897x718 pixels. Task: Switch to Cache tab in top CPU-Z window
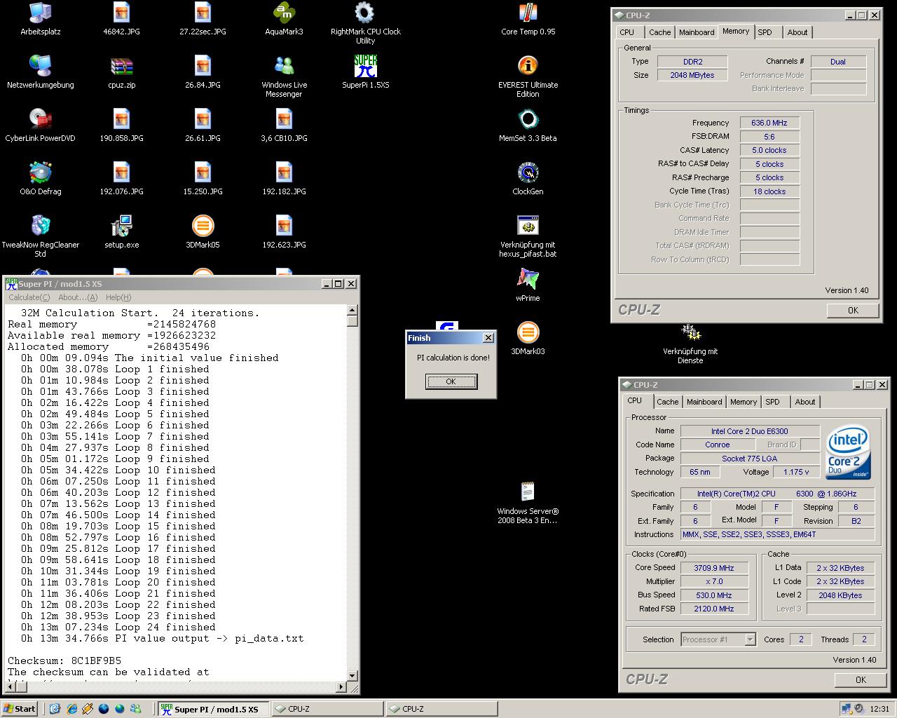pyautogui.click(x=659, y=32)
